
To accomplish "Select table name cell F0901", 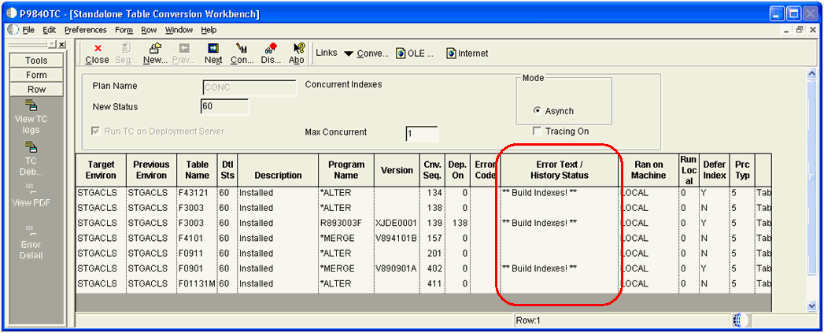I will (x=197, y=268).
